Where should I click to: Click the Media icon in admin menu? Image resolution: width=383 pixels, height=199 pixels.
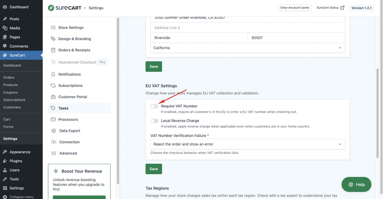5,28
